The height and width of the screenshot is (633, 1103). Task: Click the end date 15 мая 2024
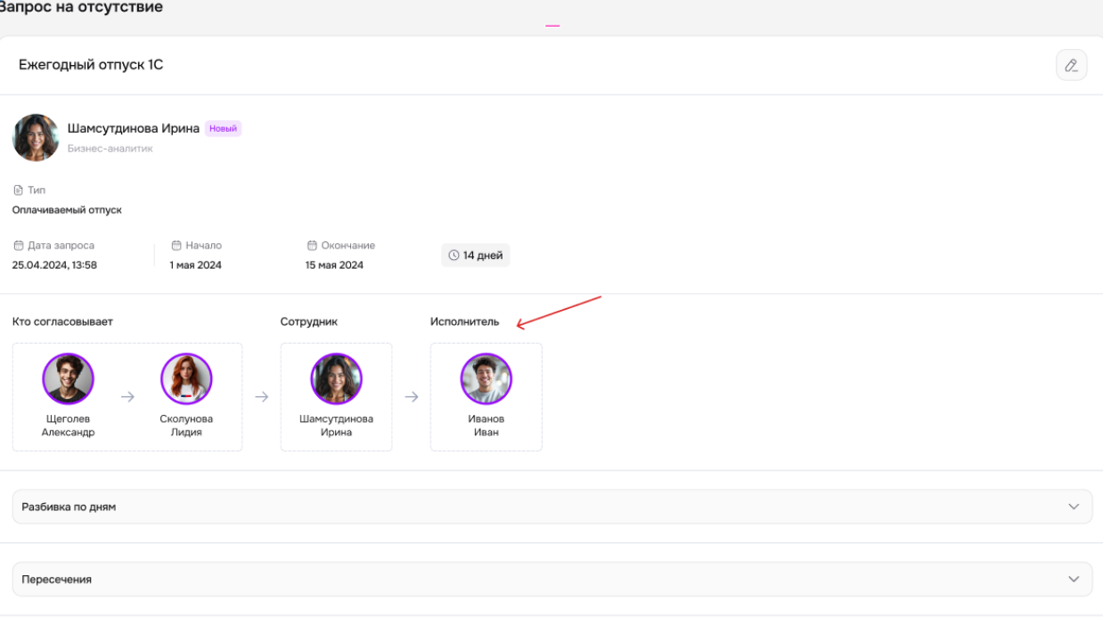click(x=334, y=265)
